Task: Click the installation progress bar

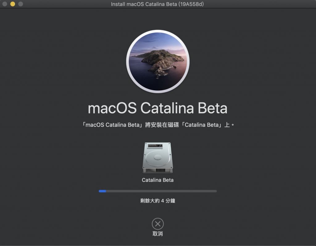Action: point(158,191)
